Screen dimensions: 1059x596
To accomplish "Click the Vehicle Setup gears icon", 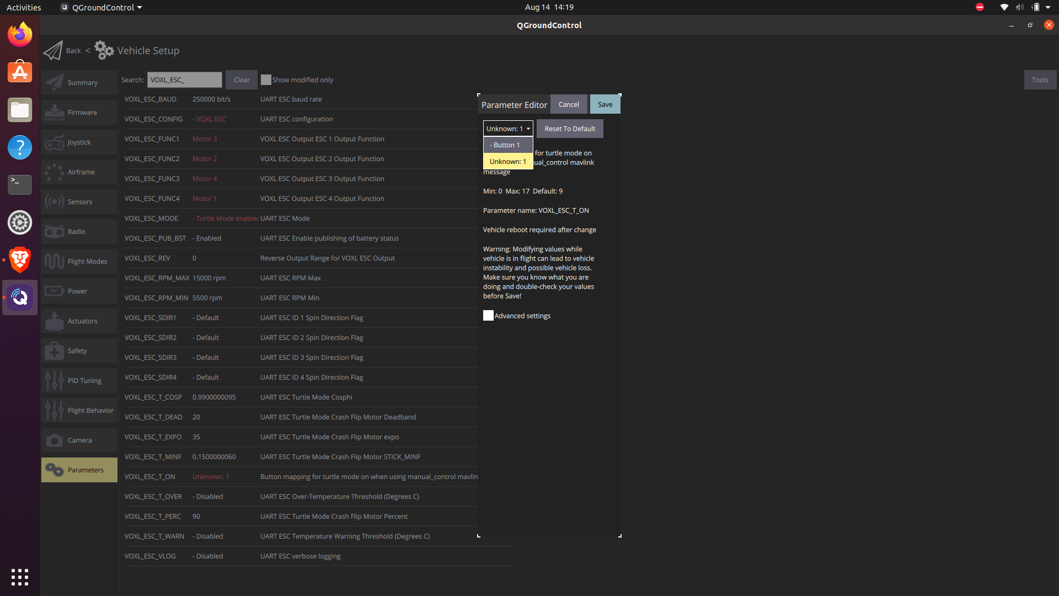I will [104, 50].
